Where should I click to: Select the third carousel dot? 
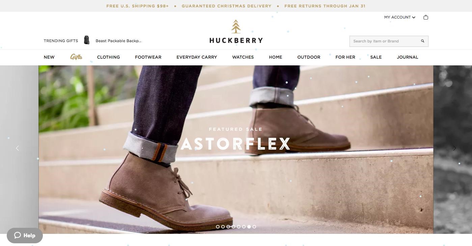(x=228, y=227)
